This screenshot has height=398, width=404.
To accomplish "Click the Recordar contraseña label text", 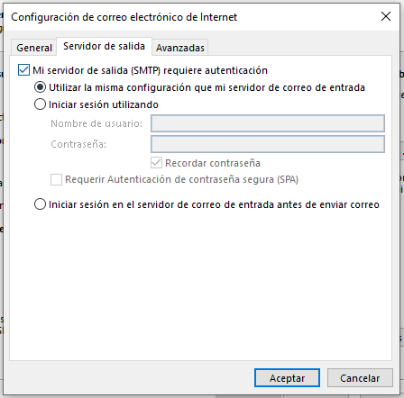I will pyautogui.click(x=213, y=163).
